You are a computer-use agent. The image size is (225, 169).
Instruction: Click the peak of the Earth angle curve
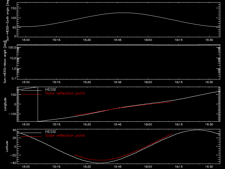[x=123, y=13]
